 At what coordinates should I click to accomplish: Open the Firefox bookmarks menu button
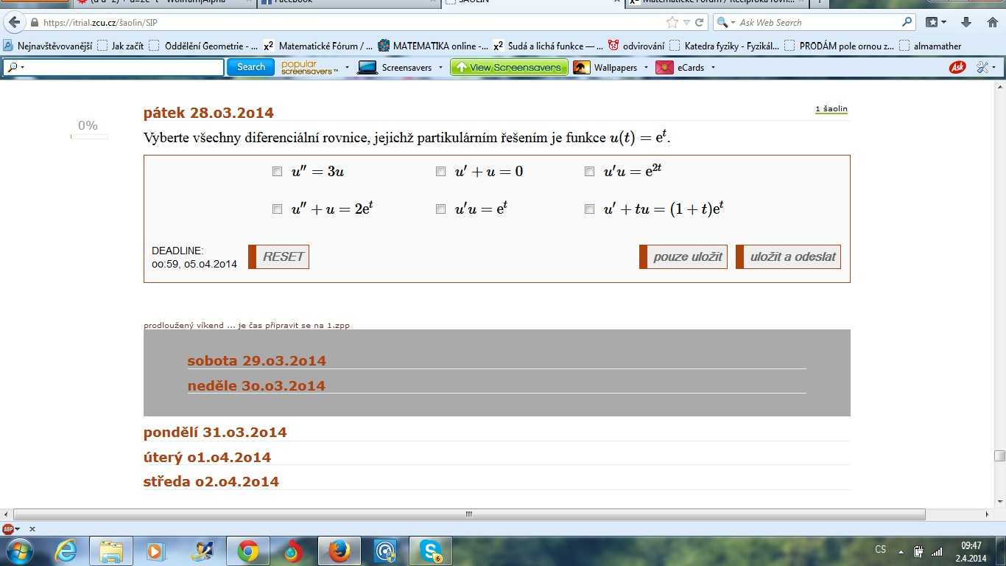pos(932,22)
